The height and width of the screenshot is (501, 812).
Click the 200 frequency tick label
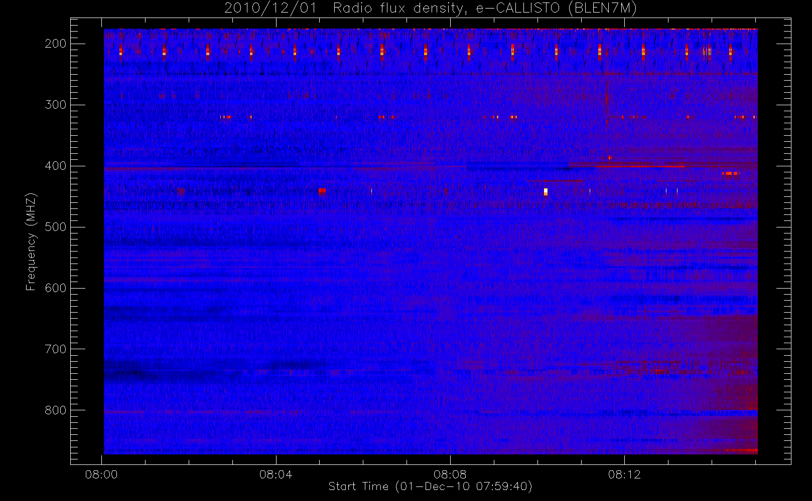[56, 44]
